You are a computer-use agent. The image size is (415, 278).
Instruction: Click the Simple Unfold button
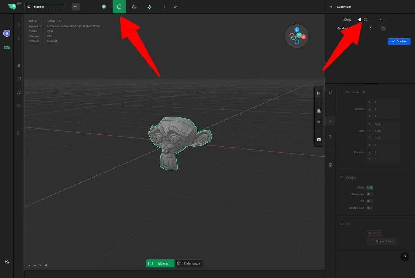tap(381, 241)
